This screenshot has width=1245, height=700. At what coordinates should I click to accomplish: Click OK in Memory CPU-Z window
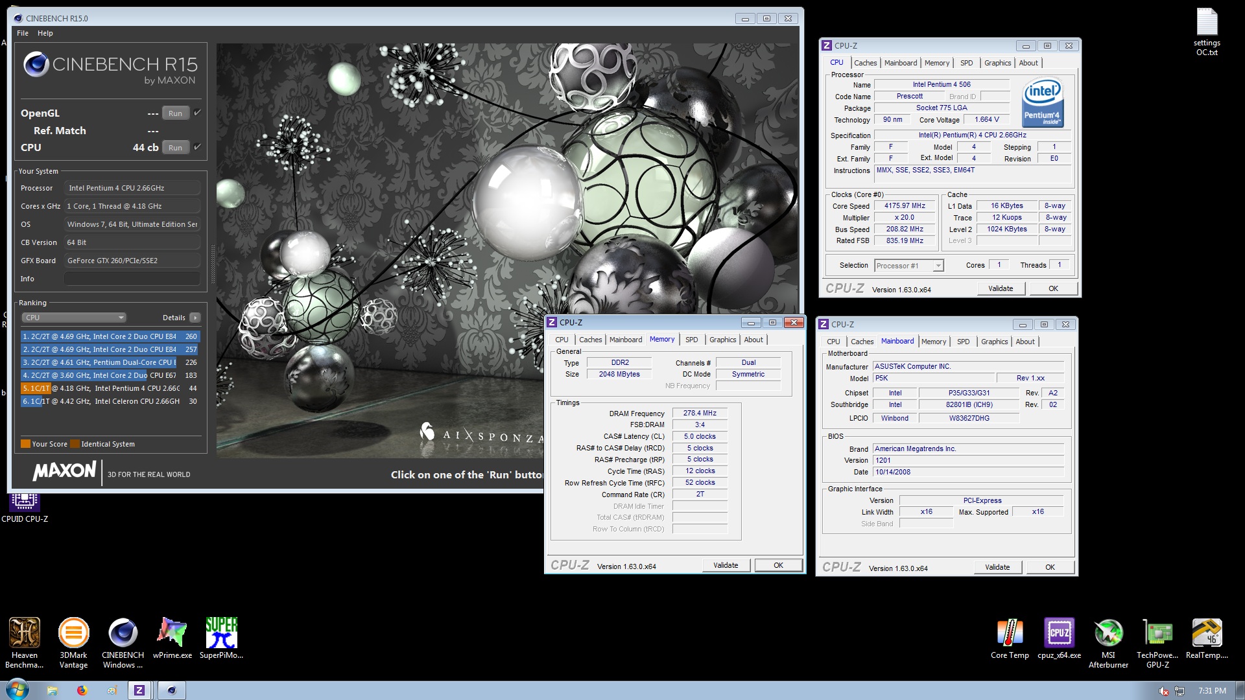pyautogui.click(x=778, y=565)
